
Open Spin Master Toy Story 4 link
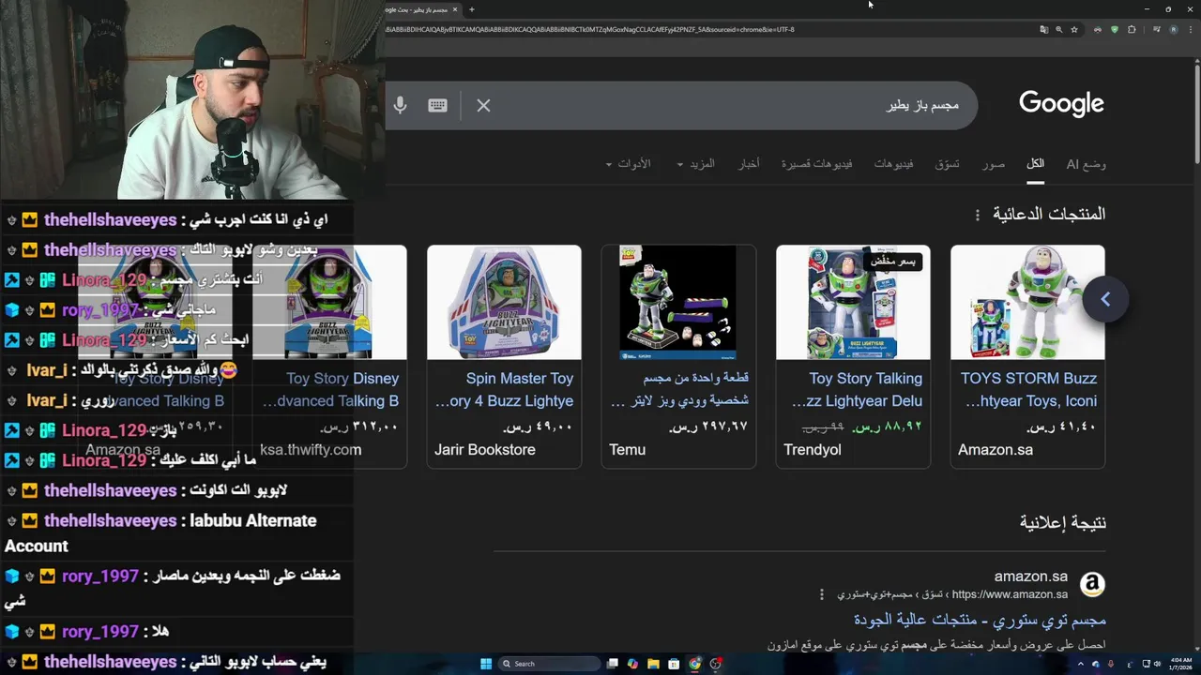click(x=505, y=390)
